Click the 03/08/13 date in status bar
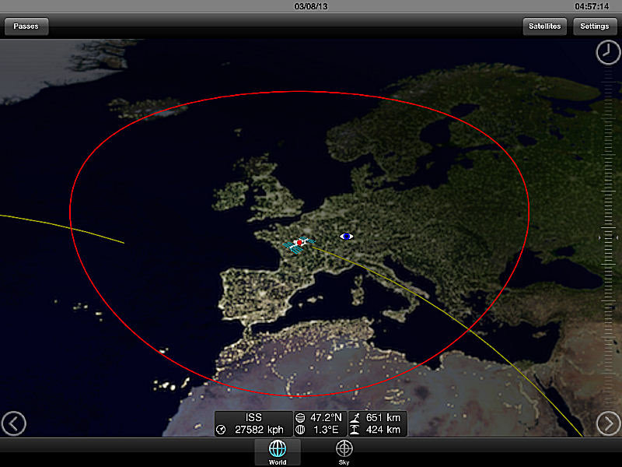This screenshot has width=622, height=467. 311,6
